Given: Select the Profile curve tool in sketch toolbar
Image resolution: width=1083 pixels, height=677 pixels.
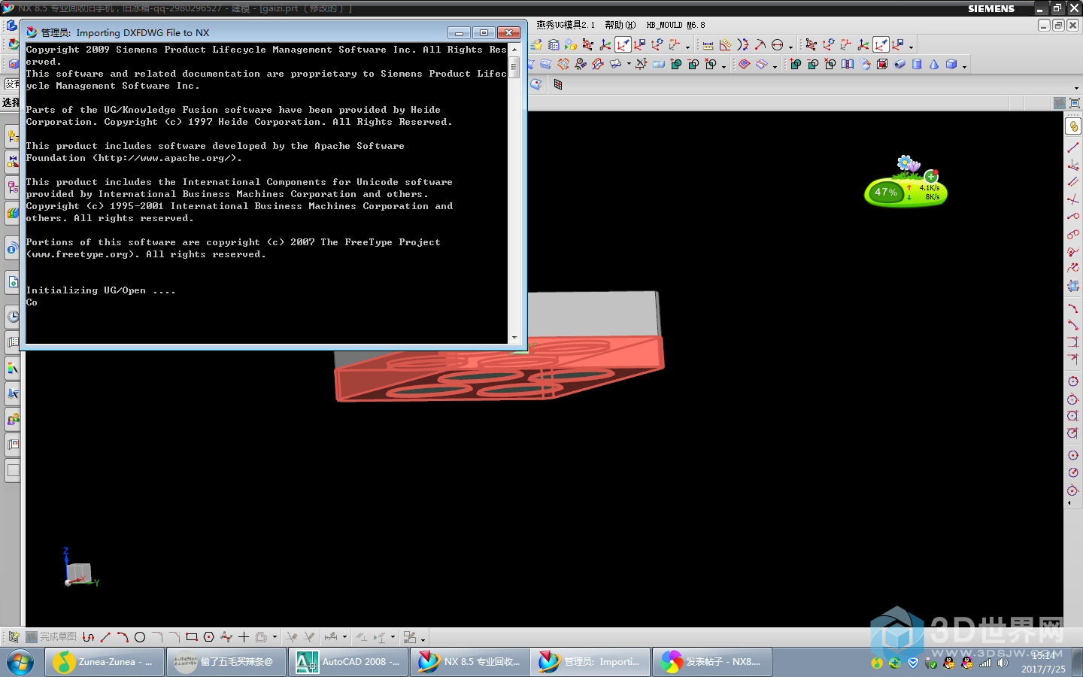Looking at the screenshot, I should coord(88,637).
